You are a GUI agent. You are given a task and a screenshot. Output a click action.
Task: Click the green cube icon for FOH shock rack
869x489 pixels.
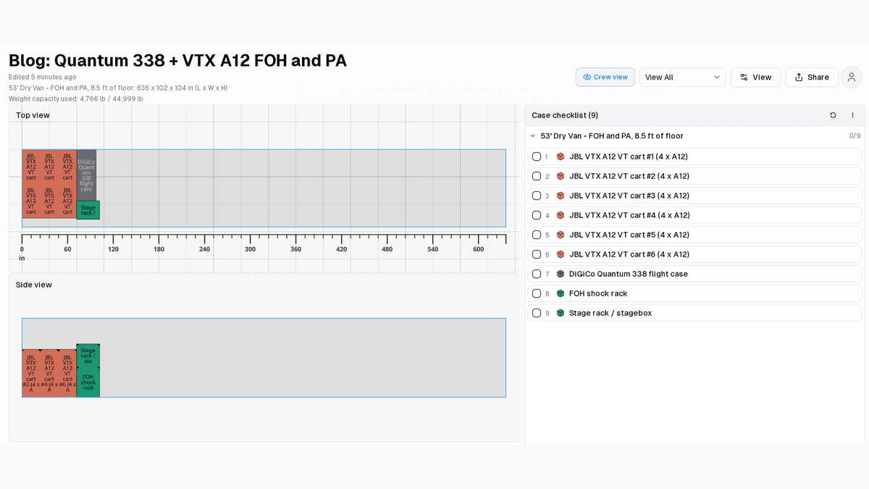561,293
